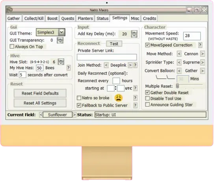Close the Natro Macro window

tap(204, 10)
